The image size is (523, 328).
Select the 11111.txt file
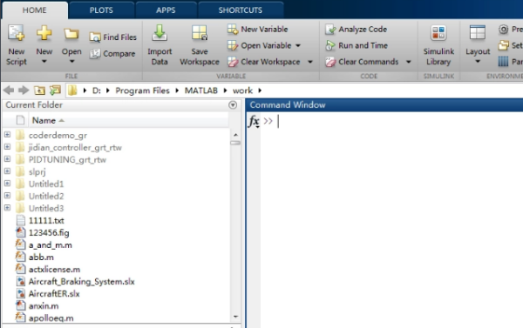(x=46, y=221)
